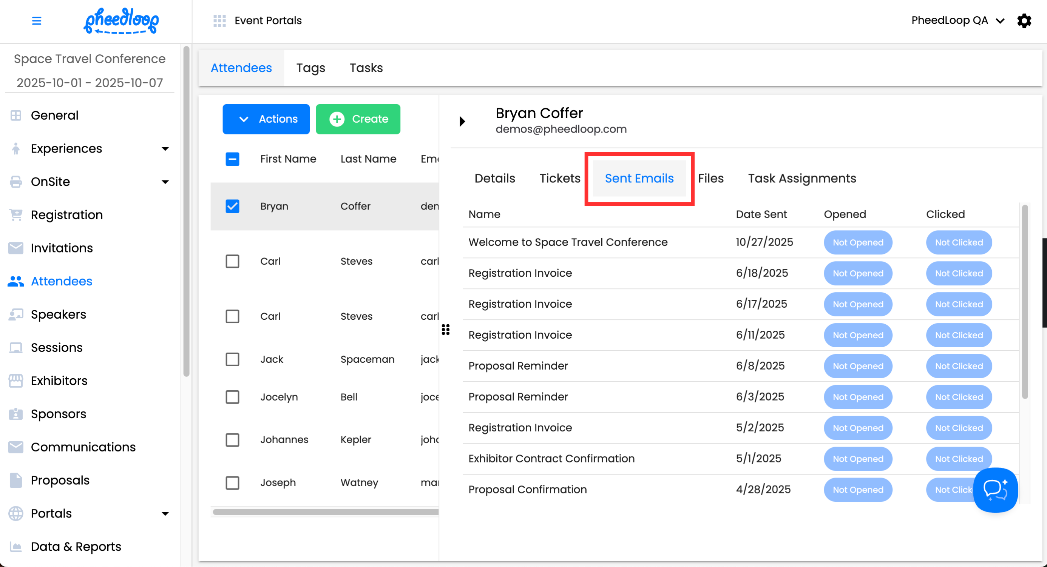Click the Invitations envelope icon

[x=16, y=248]
